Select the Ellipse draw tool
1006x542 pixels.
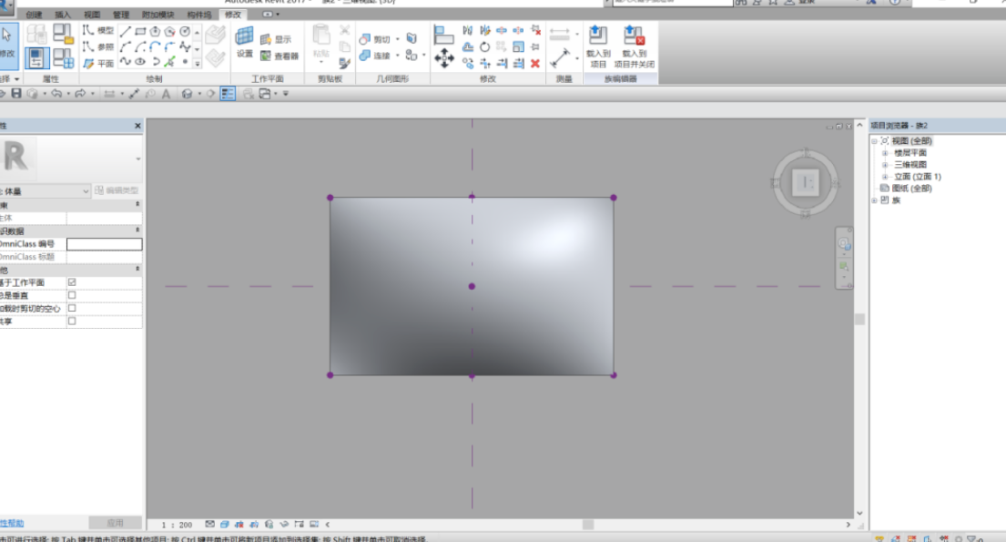coord(140,62)
